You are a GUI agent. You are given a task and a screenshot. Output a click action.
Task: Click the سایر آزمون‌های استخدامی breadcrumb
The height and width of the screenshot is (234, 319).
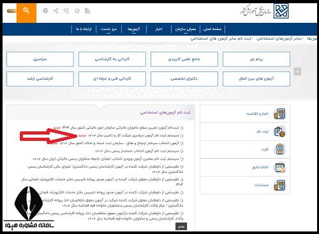(x=279, y=39)
